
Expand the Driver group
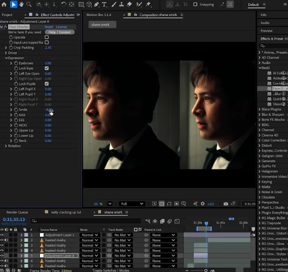tap(6, 53)
